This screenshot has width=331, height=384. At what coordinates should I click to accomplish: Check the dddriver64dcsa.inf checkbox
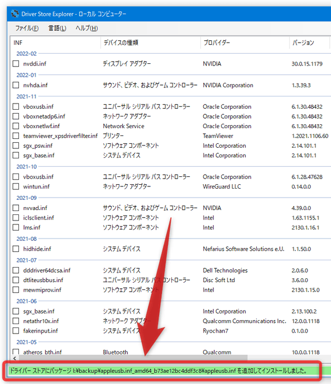(x=16, y=270)
